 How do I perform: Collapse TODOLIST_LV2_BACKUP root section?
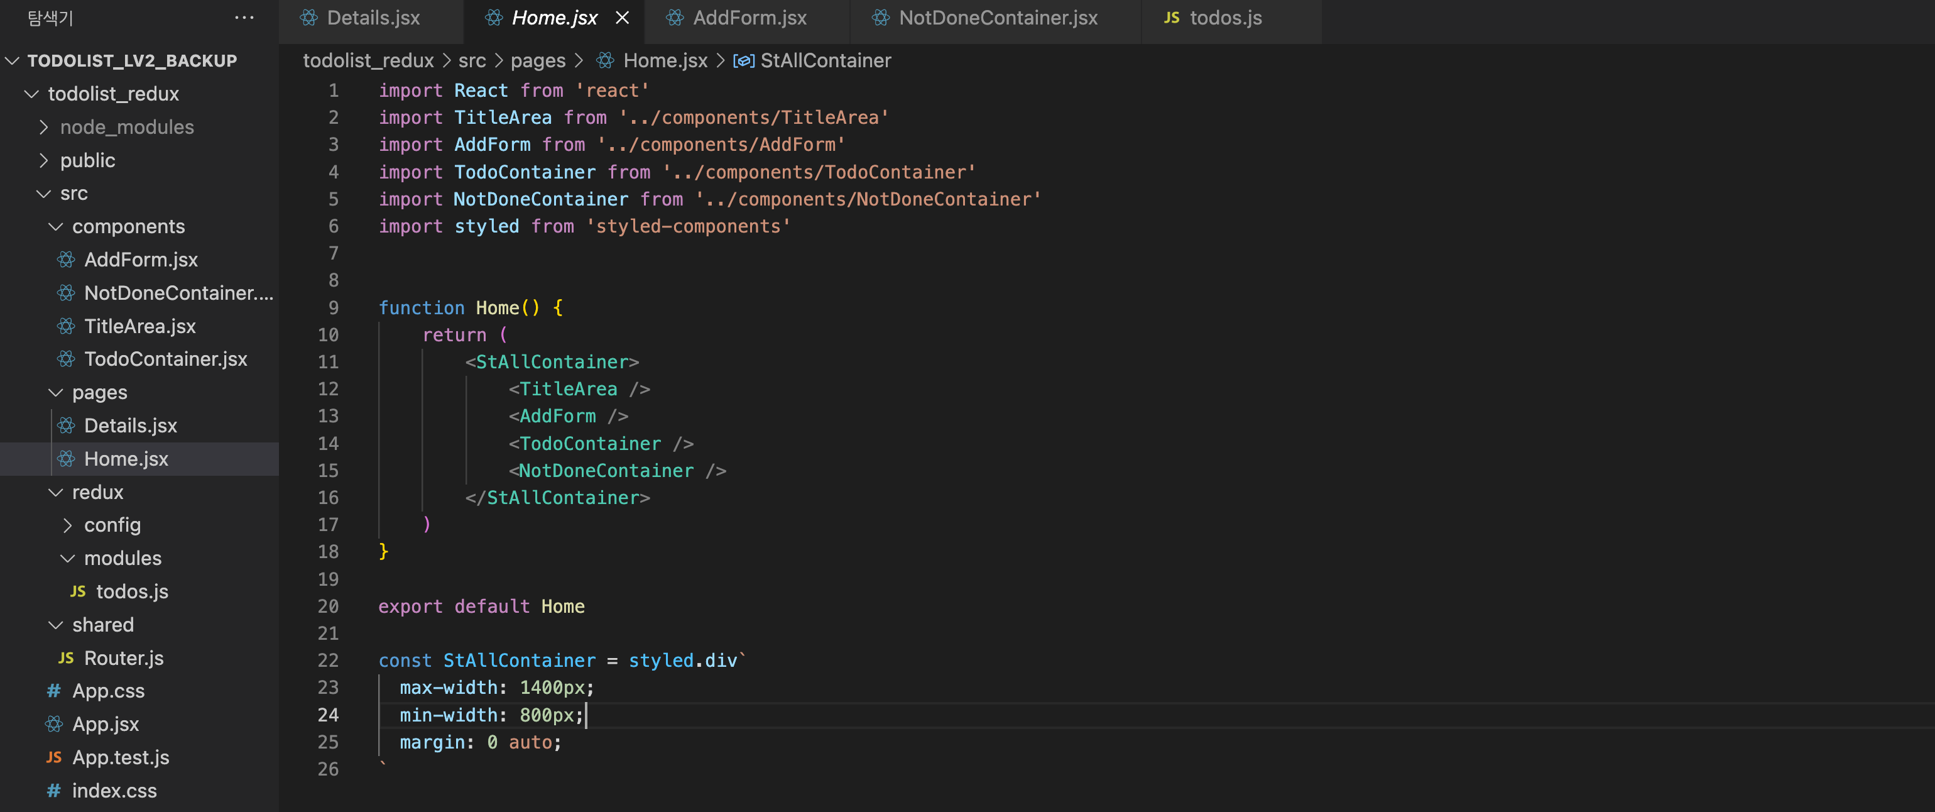12,60
